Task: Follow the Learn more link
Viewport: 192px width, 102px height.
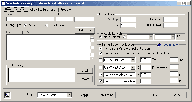Action: (170, 45)
